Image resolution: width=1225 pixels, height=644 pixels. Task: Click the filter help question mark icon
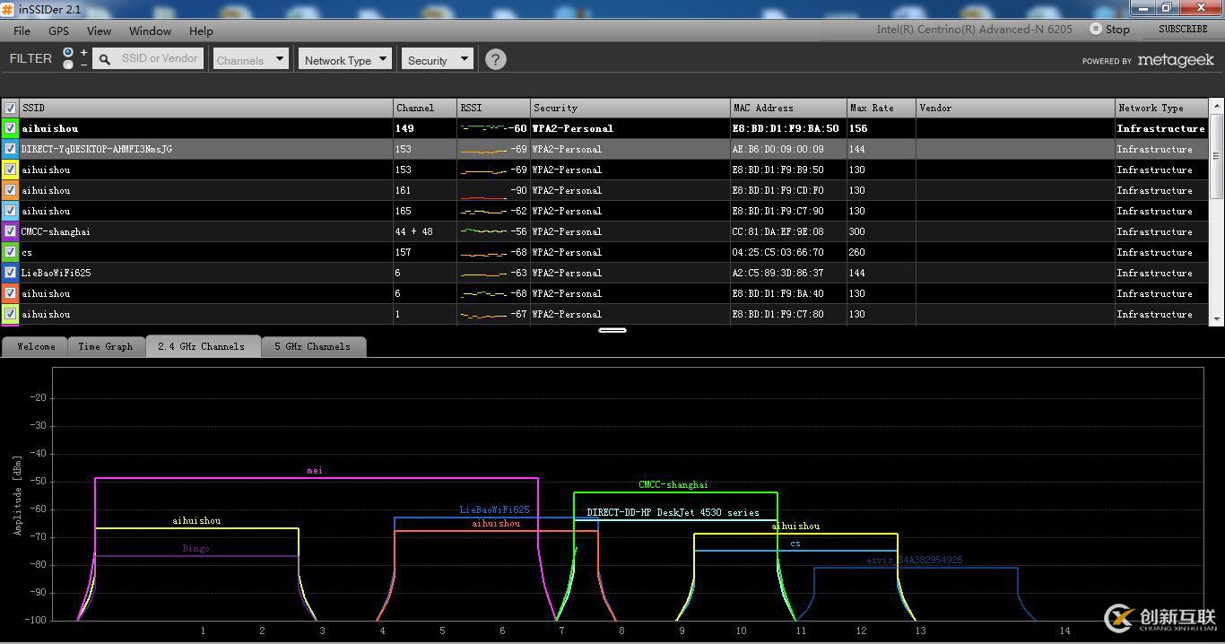click(495, 59)
